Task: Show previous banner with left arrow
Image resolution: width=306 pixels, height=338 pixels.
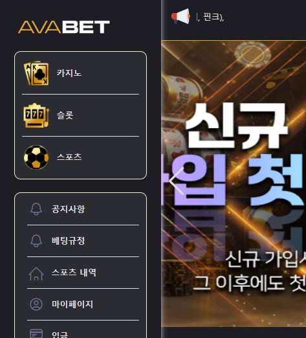Action: (177, 181)
